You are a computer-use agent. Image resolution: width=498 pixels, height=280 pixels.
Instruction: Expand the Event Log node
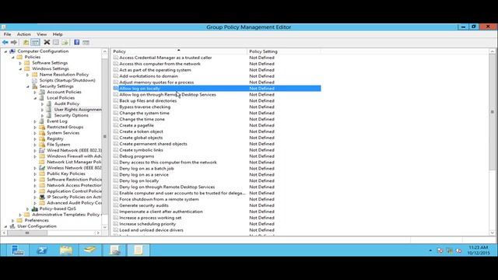coord(35,121)
